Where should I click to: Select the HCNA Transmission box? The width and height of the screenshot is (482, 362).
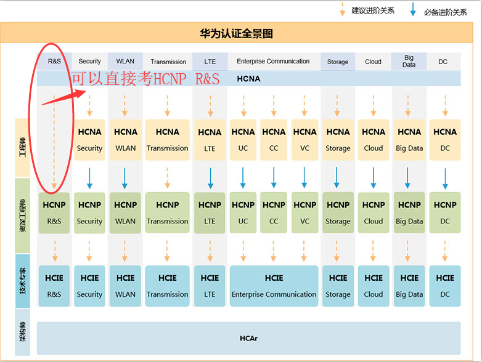(168, 140)
